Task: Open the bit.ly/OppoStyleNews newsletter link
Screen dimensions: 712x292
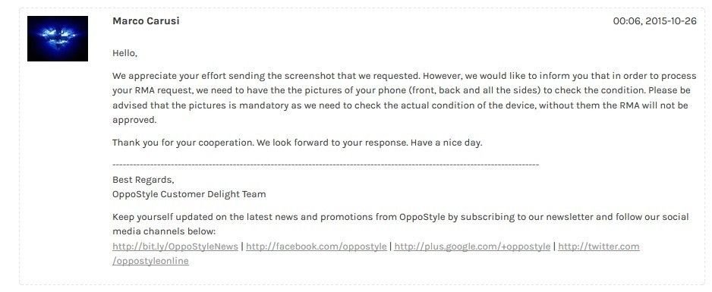Action: tap(175, 246)
